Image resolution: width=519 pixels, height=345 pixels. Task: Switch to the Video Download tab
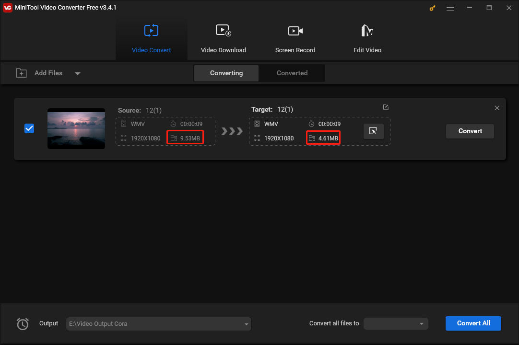tap(224, 38)
